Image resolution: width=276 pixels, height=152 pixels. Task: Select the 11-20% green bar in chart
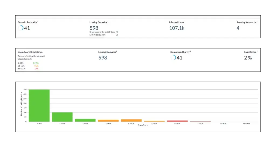pyautogui.click(x=62, y=117)
